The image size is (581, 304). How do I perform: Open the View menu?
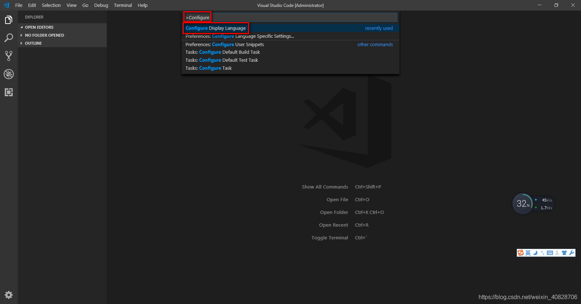(72, 5)
